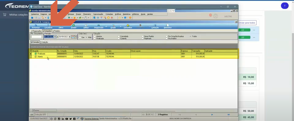This screenshot has height=121, width=294.
Task: Select the Fim Análise radio
Action: [x=167, y=38]
